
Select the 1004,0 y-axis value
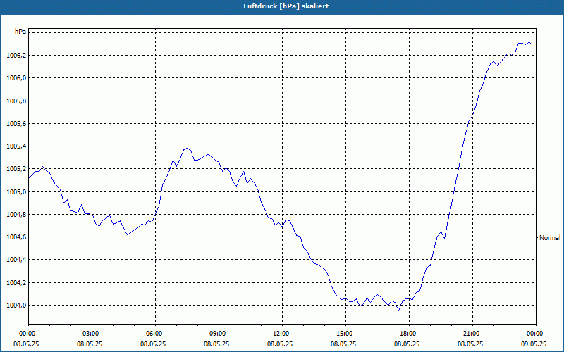click(16, 306)
